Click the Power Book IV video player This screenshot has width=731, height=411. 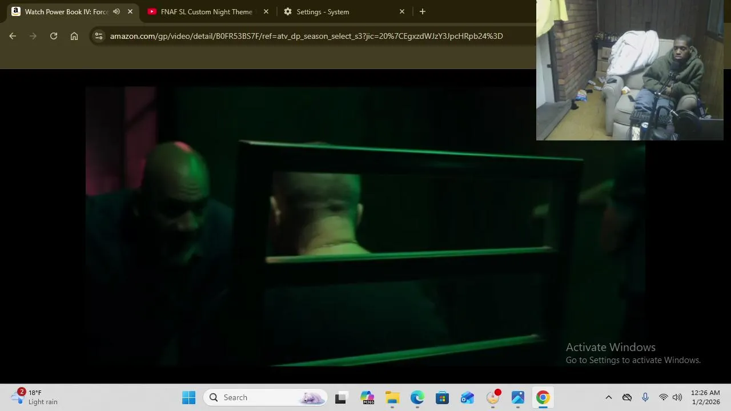point(365,227)
